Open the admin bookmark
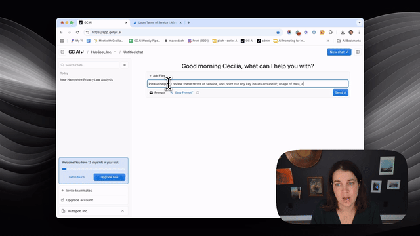Viewport: 420px width, 236px height. 263,41
